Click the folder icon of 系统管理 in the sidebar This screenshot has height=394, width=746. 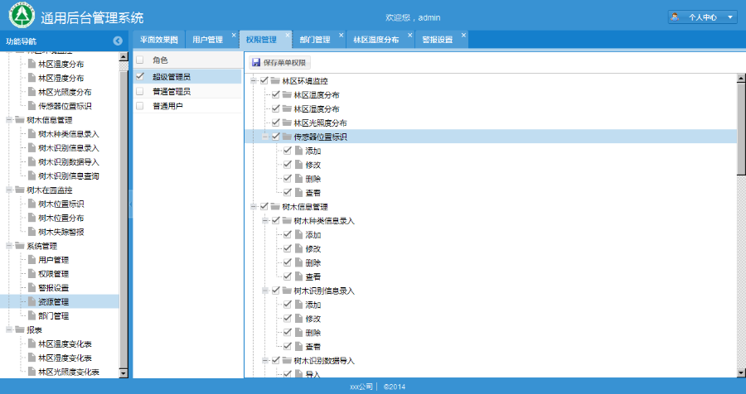click(x=20, y=246)
